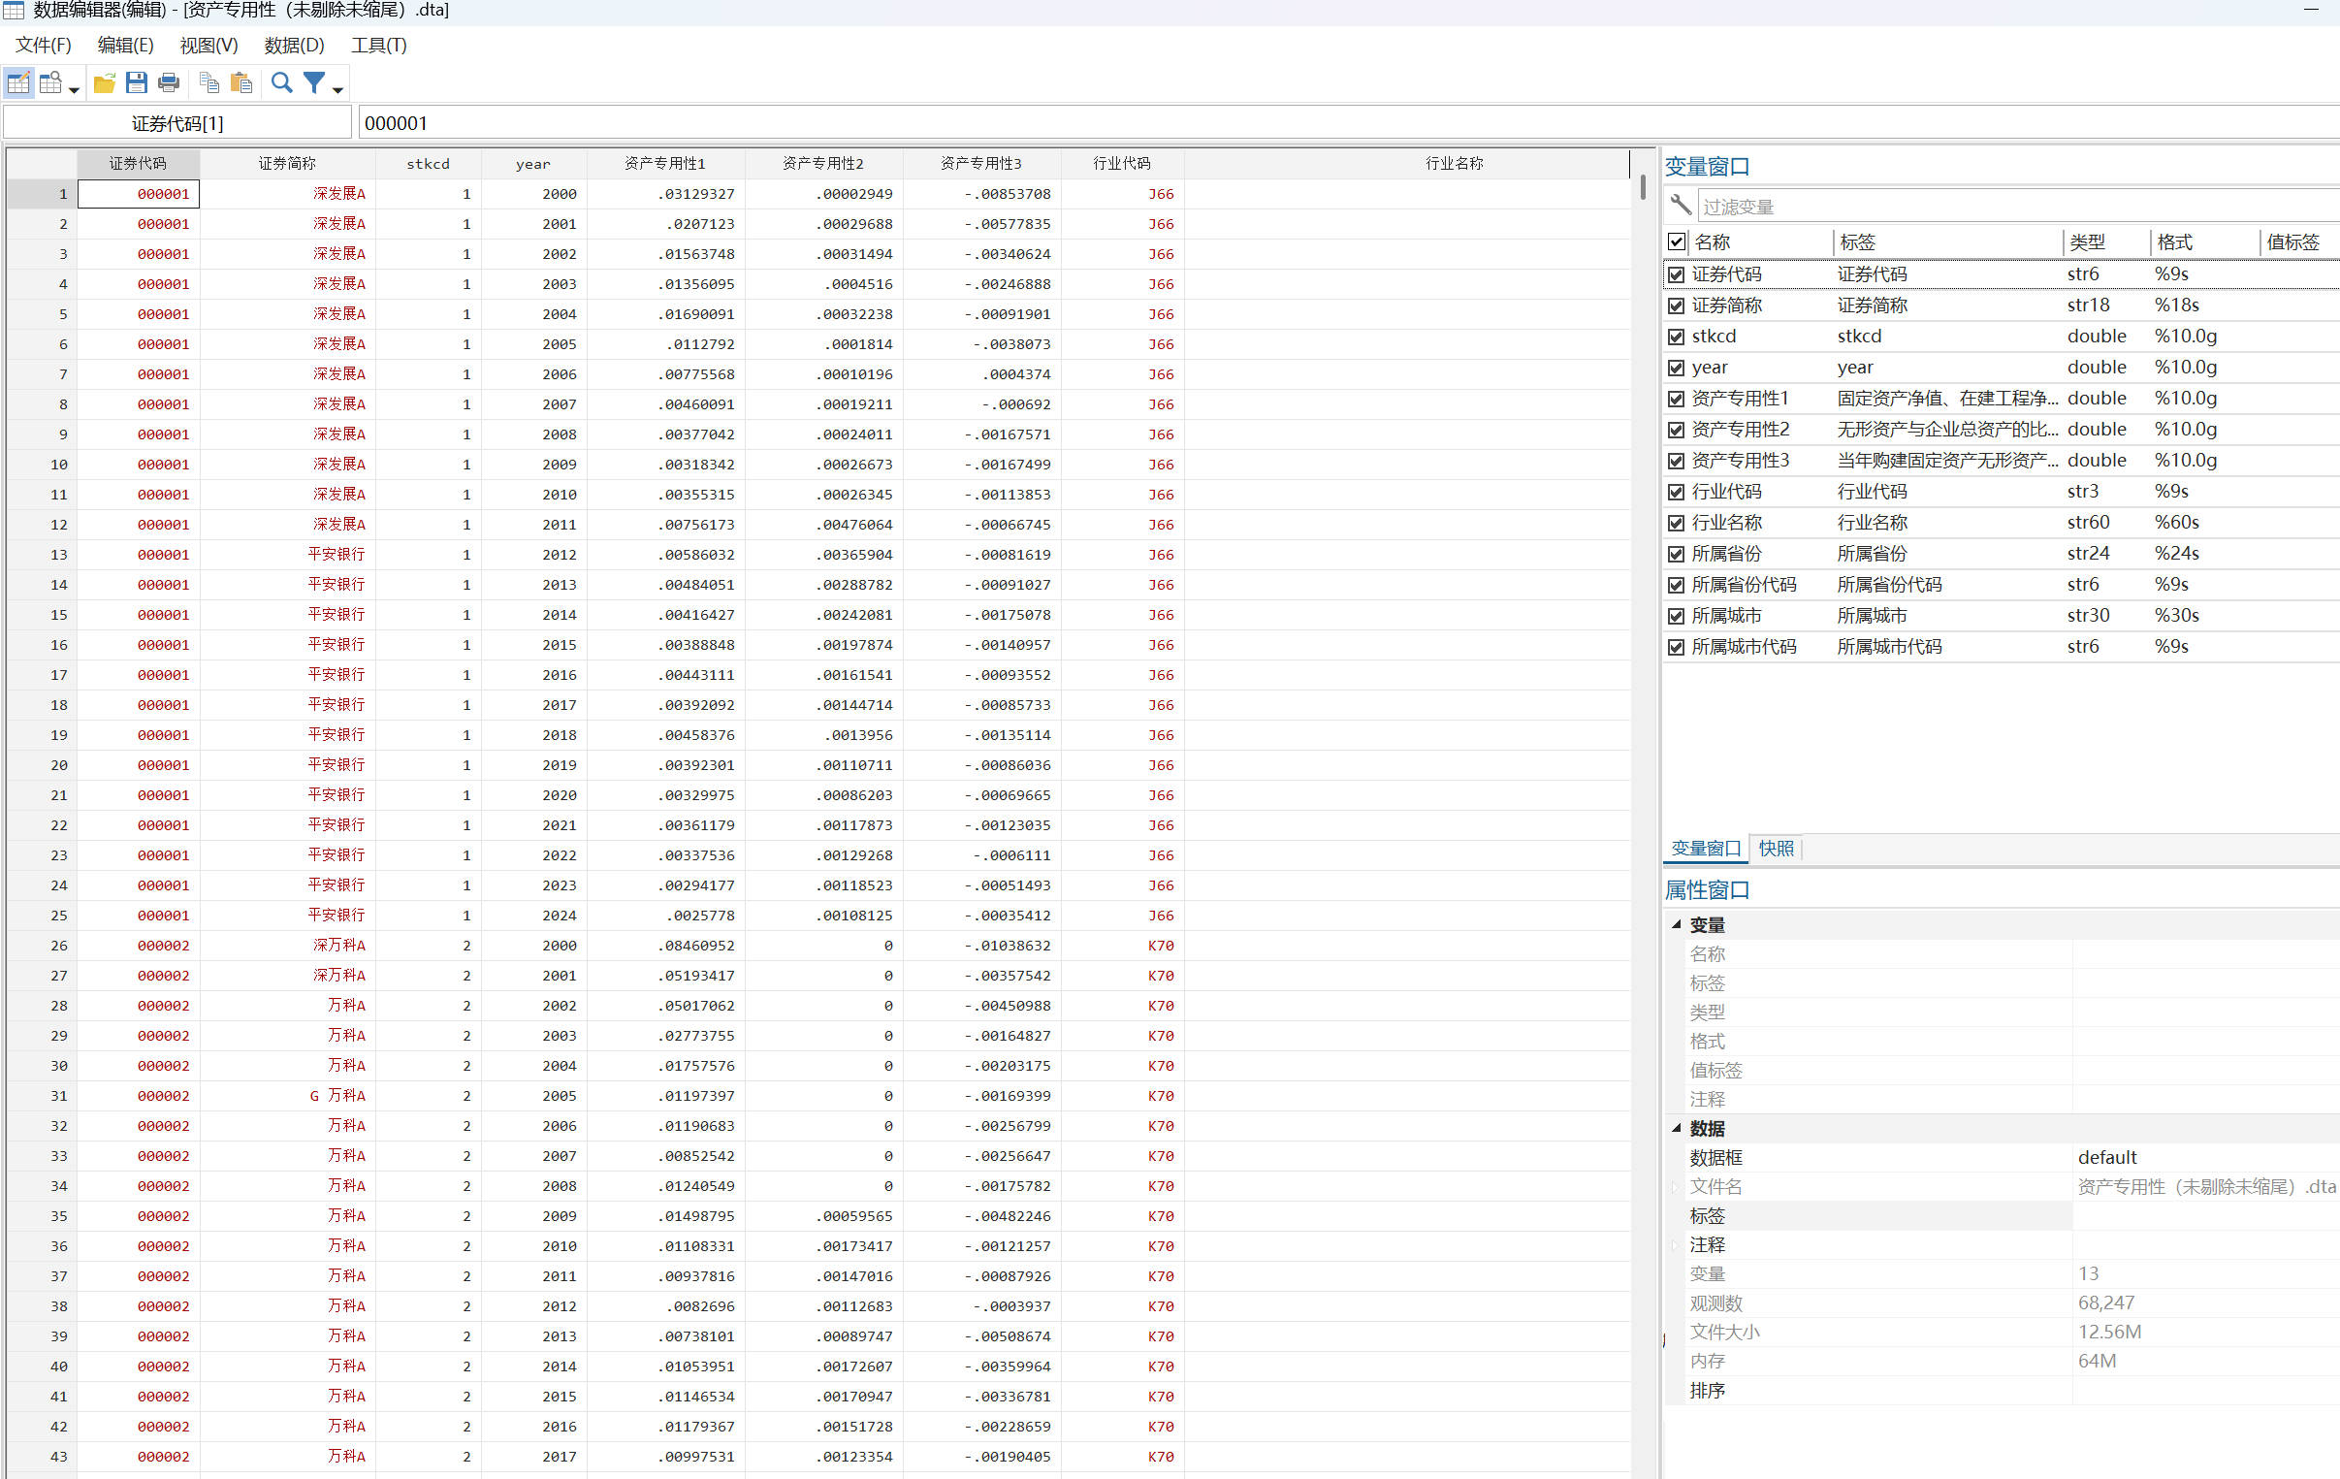Uncheck the stkcd variable checkbox
The width and height of the screenshot is (2340, 1479).
(x=1676, y=338)
